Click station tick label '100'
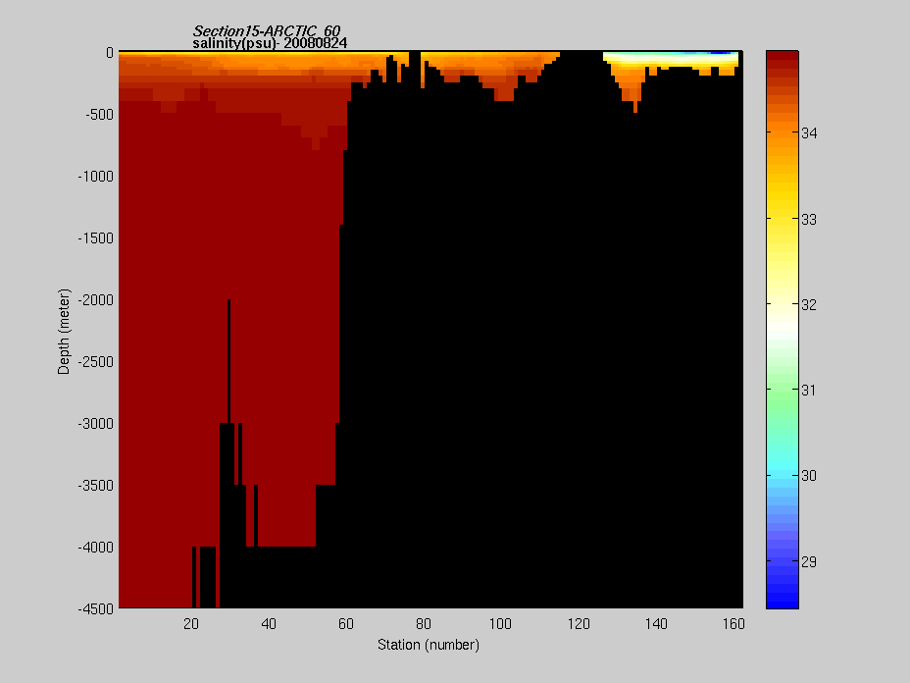This screenshot has width=910, height=683. click(x=500, y=624)
